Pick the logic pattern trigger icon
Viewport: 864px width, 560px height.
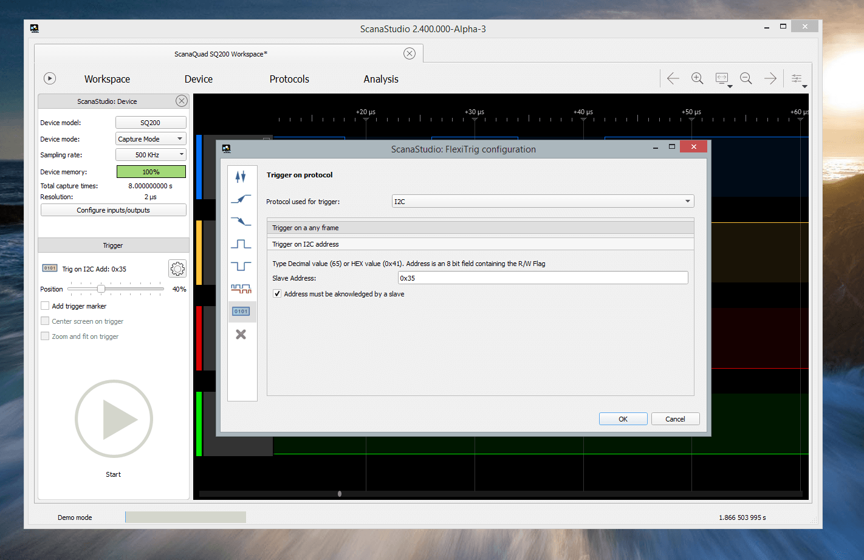[242, 289]
